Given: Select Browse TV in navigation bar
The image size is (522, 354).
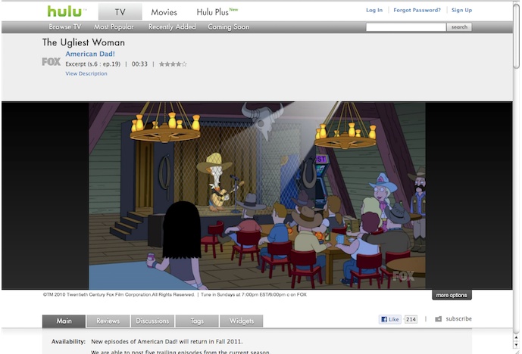Looking at the screenshot, I should (65, 27).
